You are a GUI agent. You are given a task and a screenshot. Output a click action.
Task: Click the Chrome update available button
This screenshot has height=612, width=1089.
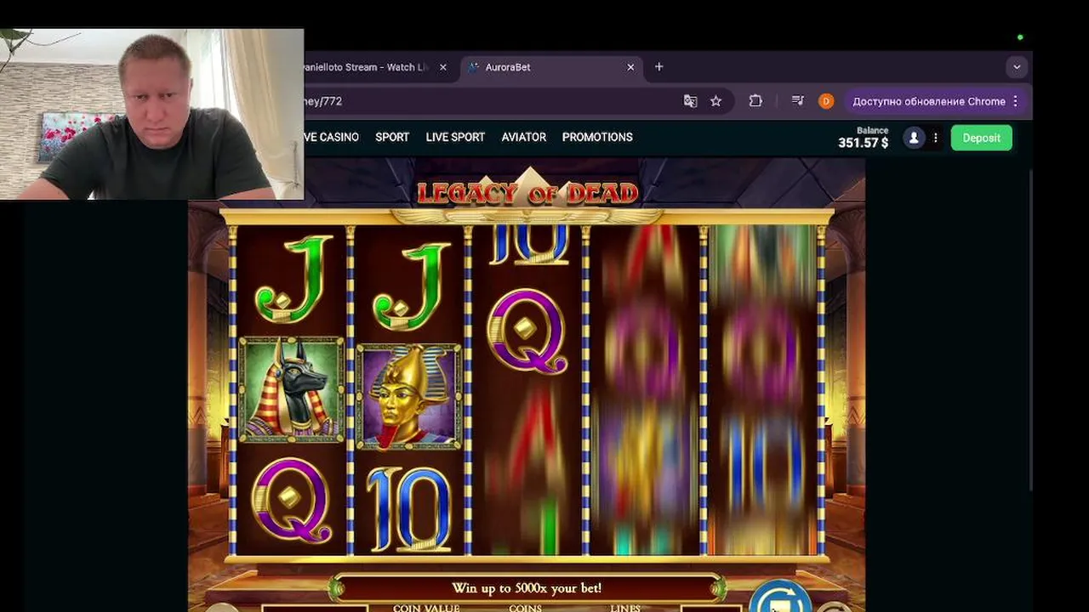(x=936, y=101)
